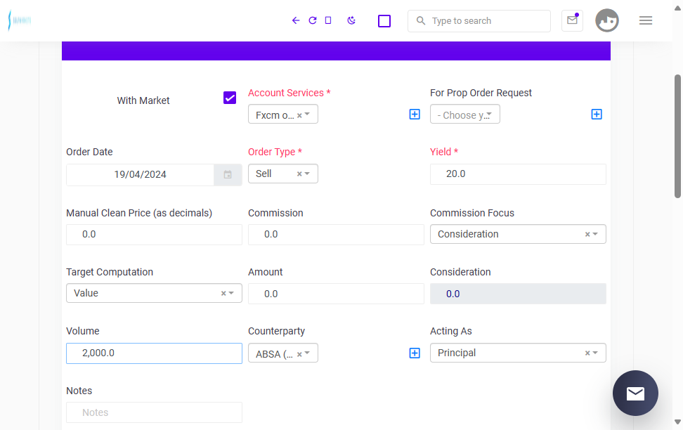The height and width of the screenshot is (430, 683).
Task: Open the For Prop Order Request dropdown
Action: 464,114
